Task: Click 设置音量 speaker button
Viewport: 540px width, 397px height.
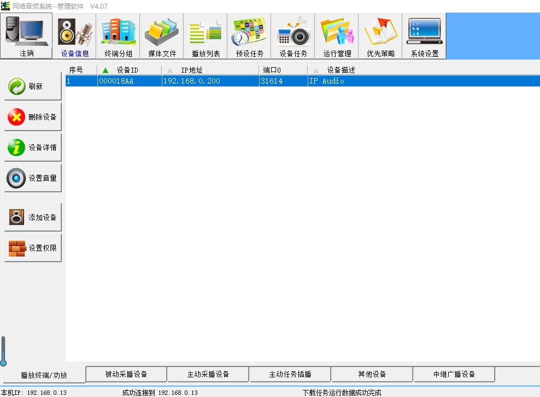Action: (x=33, y=178)
